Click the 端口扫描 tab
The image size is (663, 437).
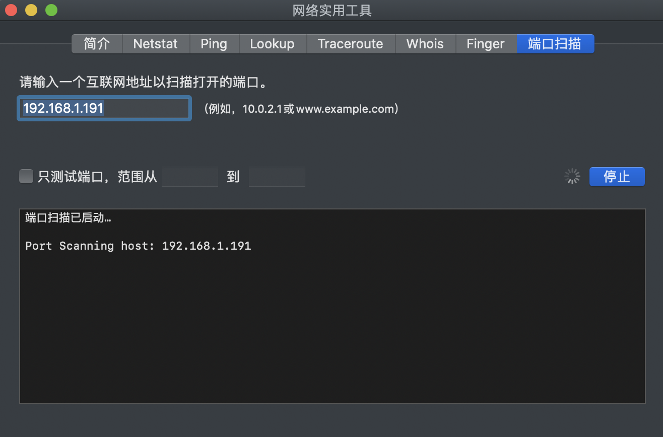click(555, 44)
